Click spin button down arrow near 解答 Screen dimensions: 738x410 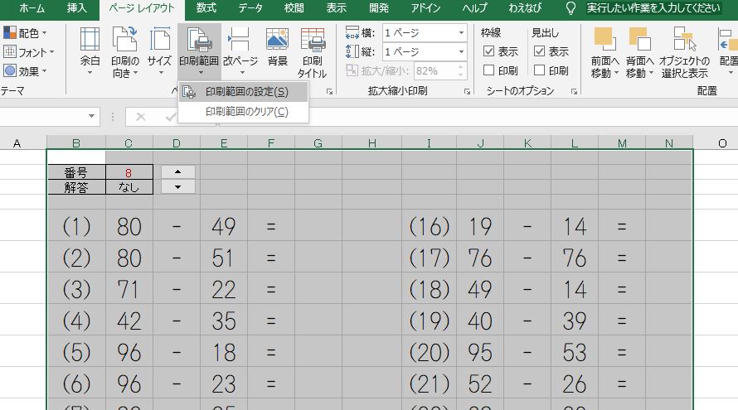[x=177, y=186]
